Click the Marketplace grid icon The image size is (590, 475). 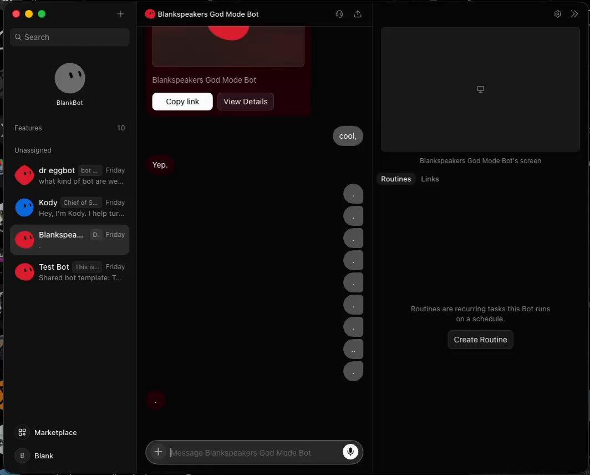tap(22, 432)
